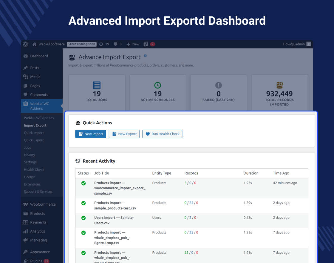Click the Failed exclamation icon
Image resolution: width=334 pixels, height=263 pixels.
click(219, 85)
